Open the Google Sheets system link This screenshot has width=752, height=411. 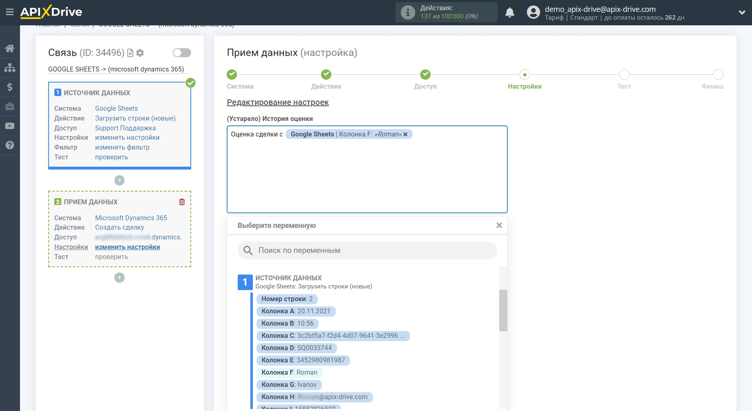pyautogui.click(x=116, y=108)
